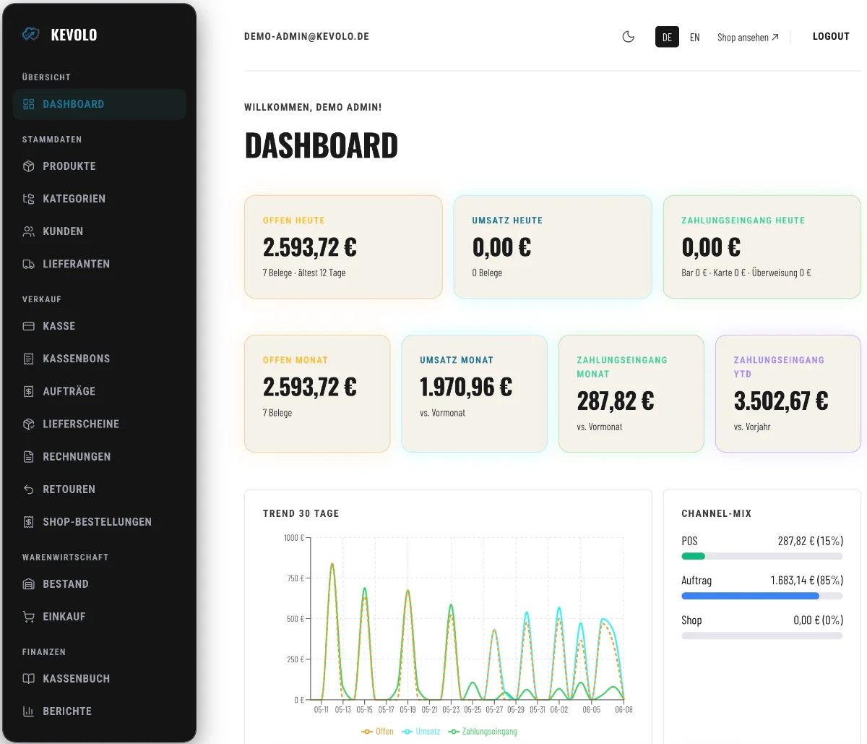Viewport: 867px width, 744px height.
Task: Click '1.683,14 € (85%)' Auftrag value
Action: [x=807, y=581]
